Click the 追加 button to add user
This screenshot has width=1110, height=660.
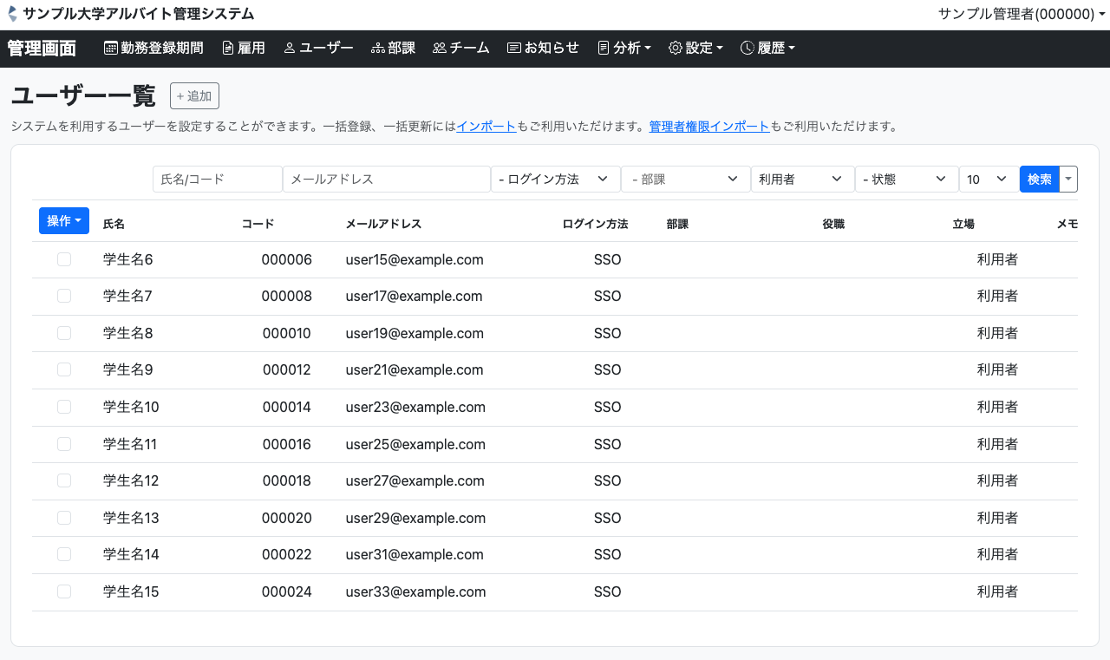pos(194,95)
